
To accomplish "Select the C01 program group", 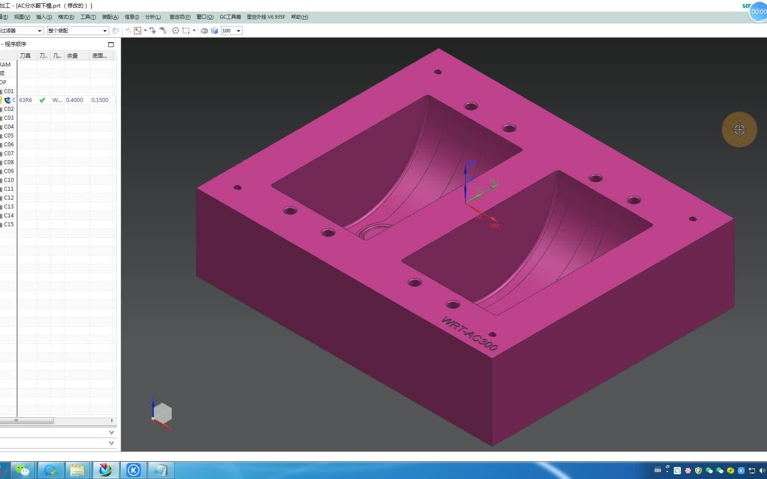I will tap(9, 91).
